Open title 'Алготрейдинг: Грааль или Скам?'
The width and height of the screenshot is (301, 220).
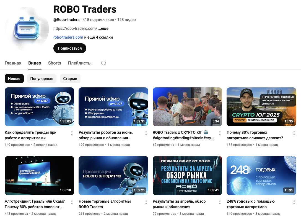point(35,204)
